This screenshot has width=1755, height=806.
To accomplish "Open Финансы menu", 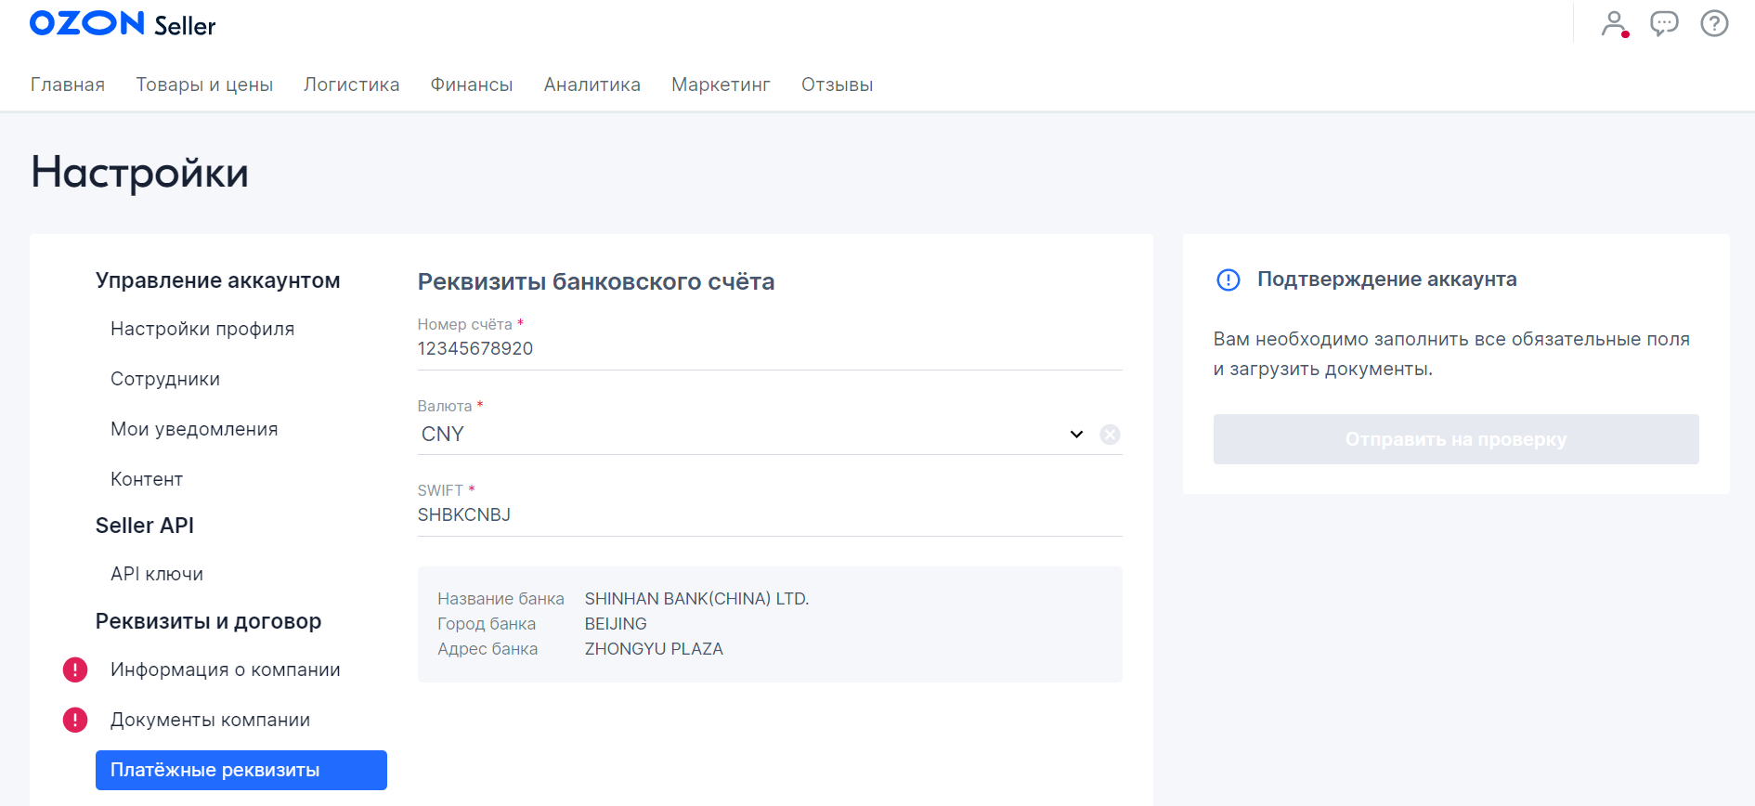I will click(472, 84).
